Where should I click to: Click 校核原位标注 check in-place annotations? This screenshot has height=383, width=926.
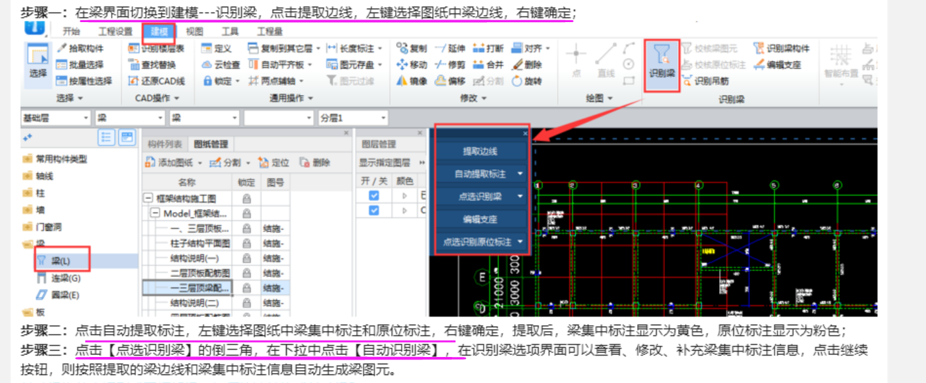click(x=714, y=64)
